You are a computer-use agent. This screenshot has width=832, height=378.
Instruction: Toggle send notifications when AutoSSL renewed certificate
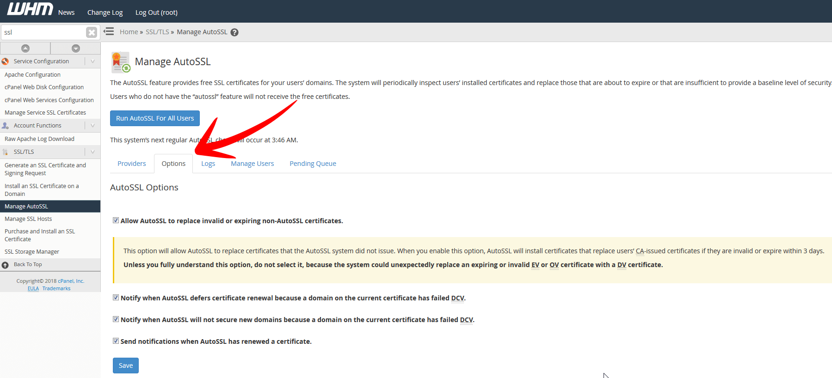[x=116, y=341]
